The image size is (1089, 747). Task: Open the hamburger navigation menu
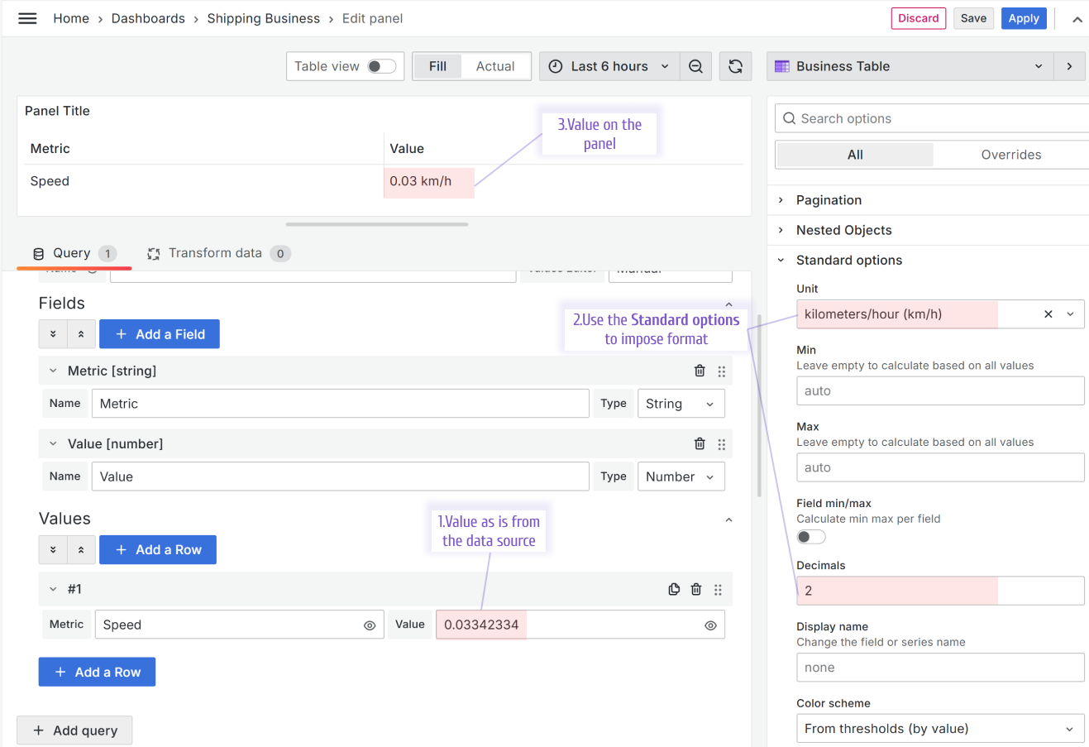[27, 18]
